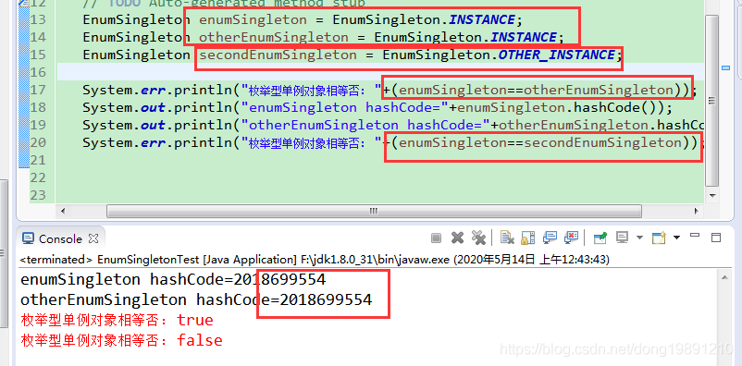742x366 pixels.
Task: Click the red console line ending in false
Action: (121, 340)
